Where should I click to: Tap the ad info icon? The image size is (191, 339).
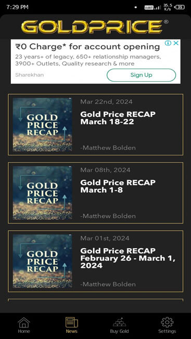pyautogui.click(x=168, y=43)
